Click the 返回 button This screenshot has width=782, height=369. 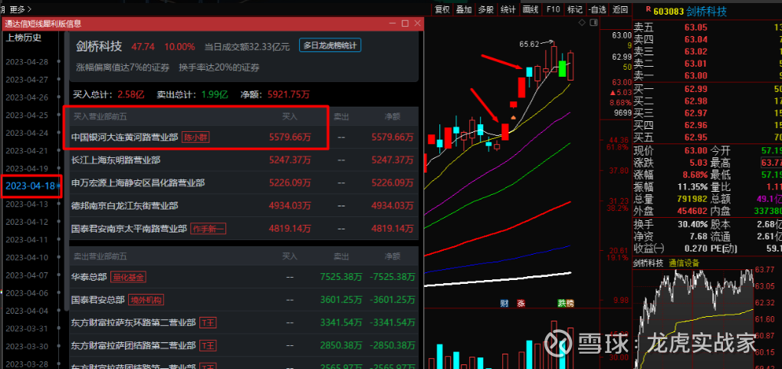click(620, 9)
